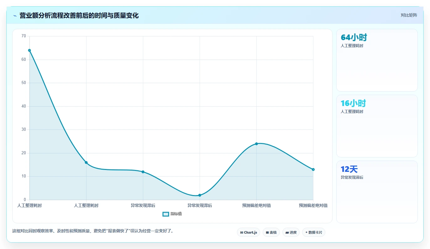
Task: Click the 异常发现滞后 caption under 12天
Action: [352, 177]
